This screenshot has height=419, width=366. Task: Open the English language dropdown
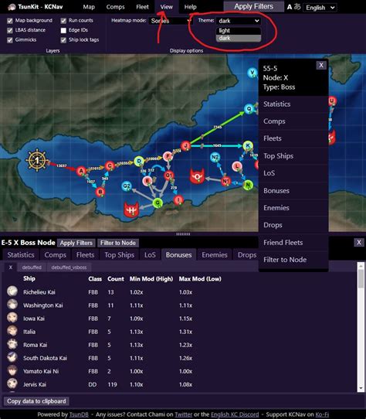[320, 8]
